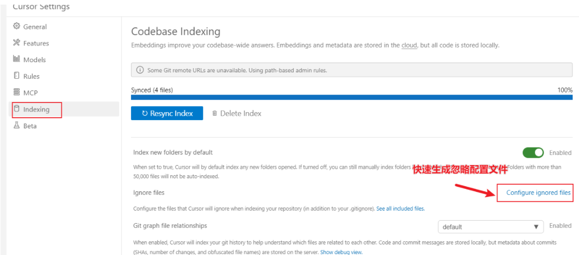
Task: Click the General gear icon
Action: click(x=16, y=27)
